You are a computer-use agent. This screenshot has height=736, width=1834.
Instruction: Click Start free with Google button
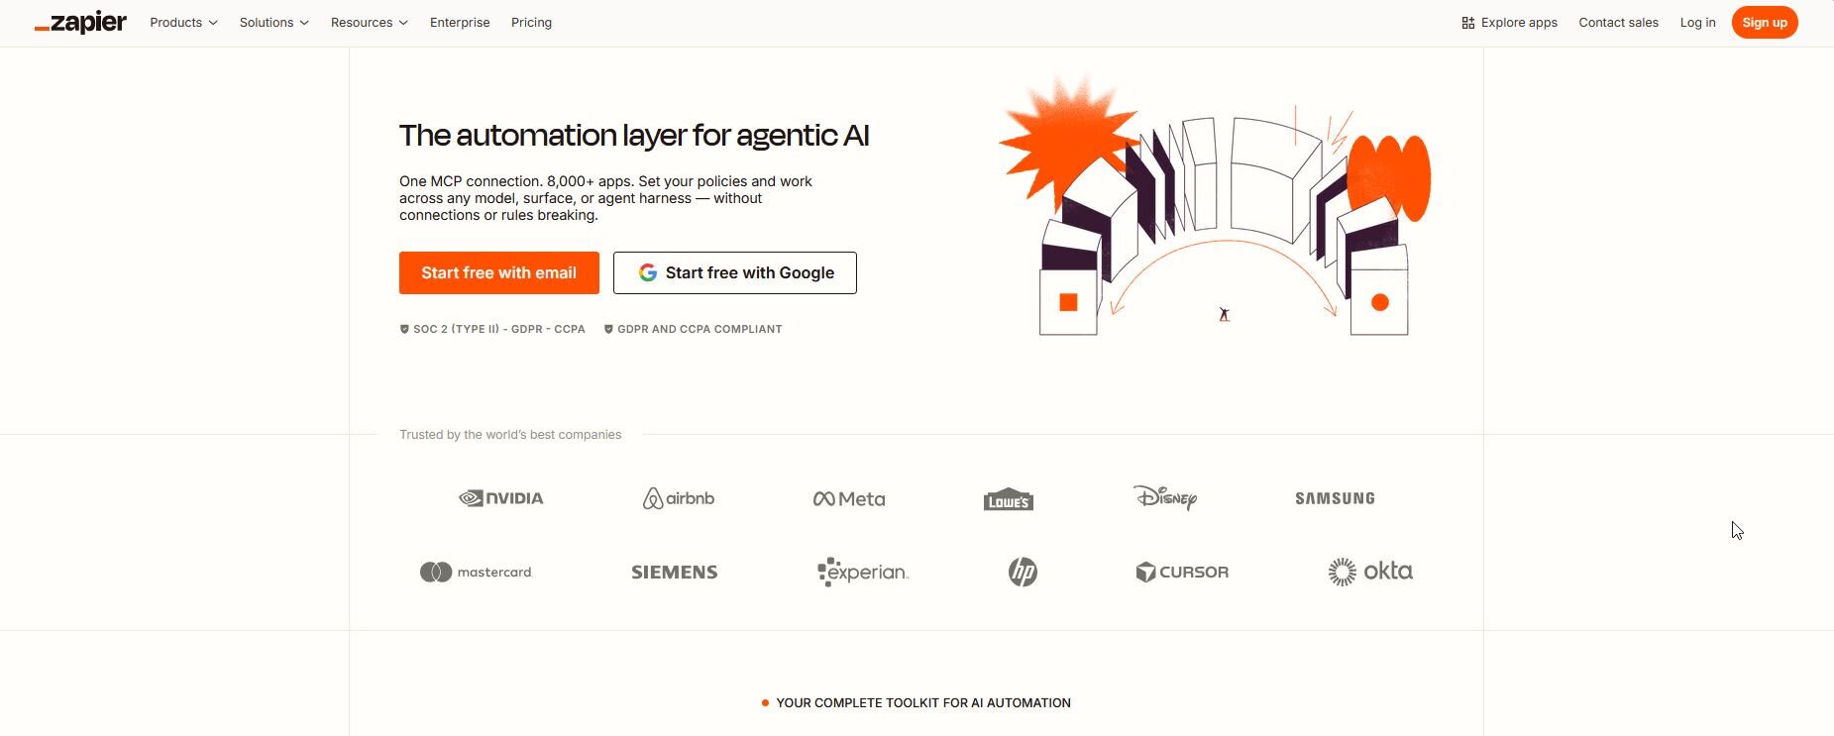[735, 272]
